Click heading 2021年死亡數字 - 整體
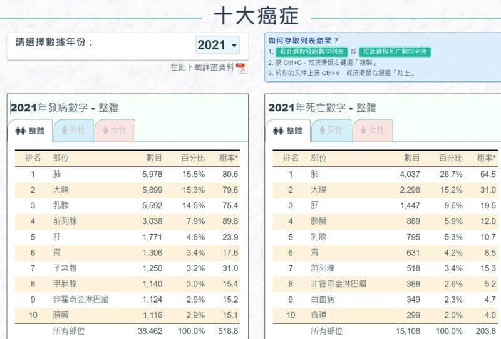Viewport: 501px width, 339px height. [x=322, y=108]
